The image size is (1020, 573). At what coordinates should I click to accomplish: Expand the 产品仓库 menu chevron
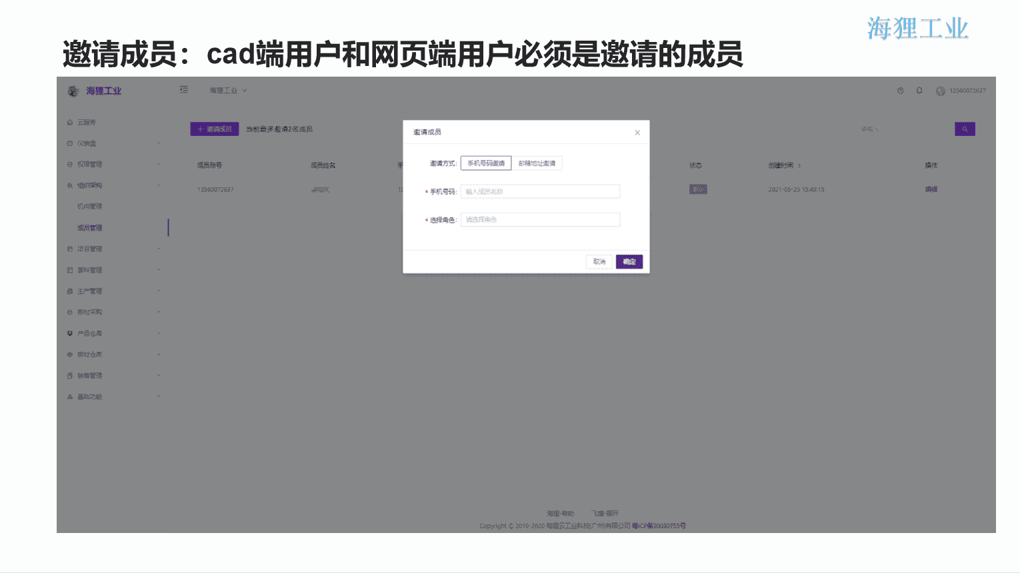pos(159,334)
